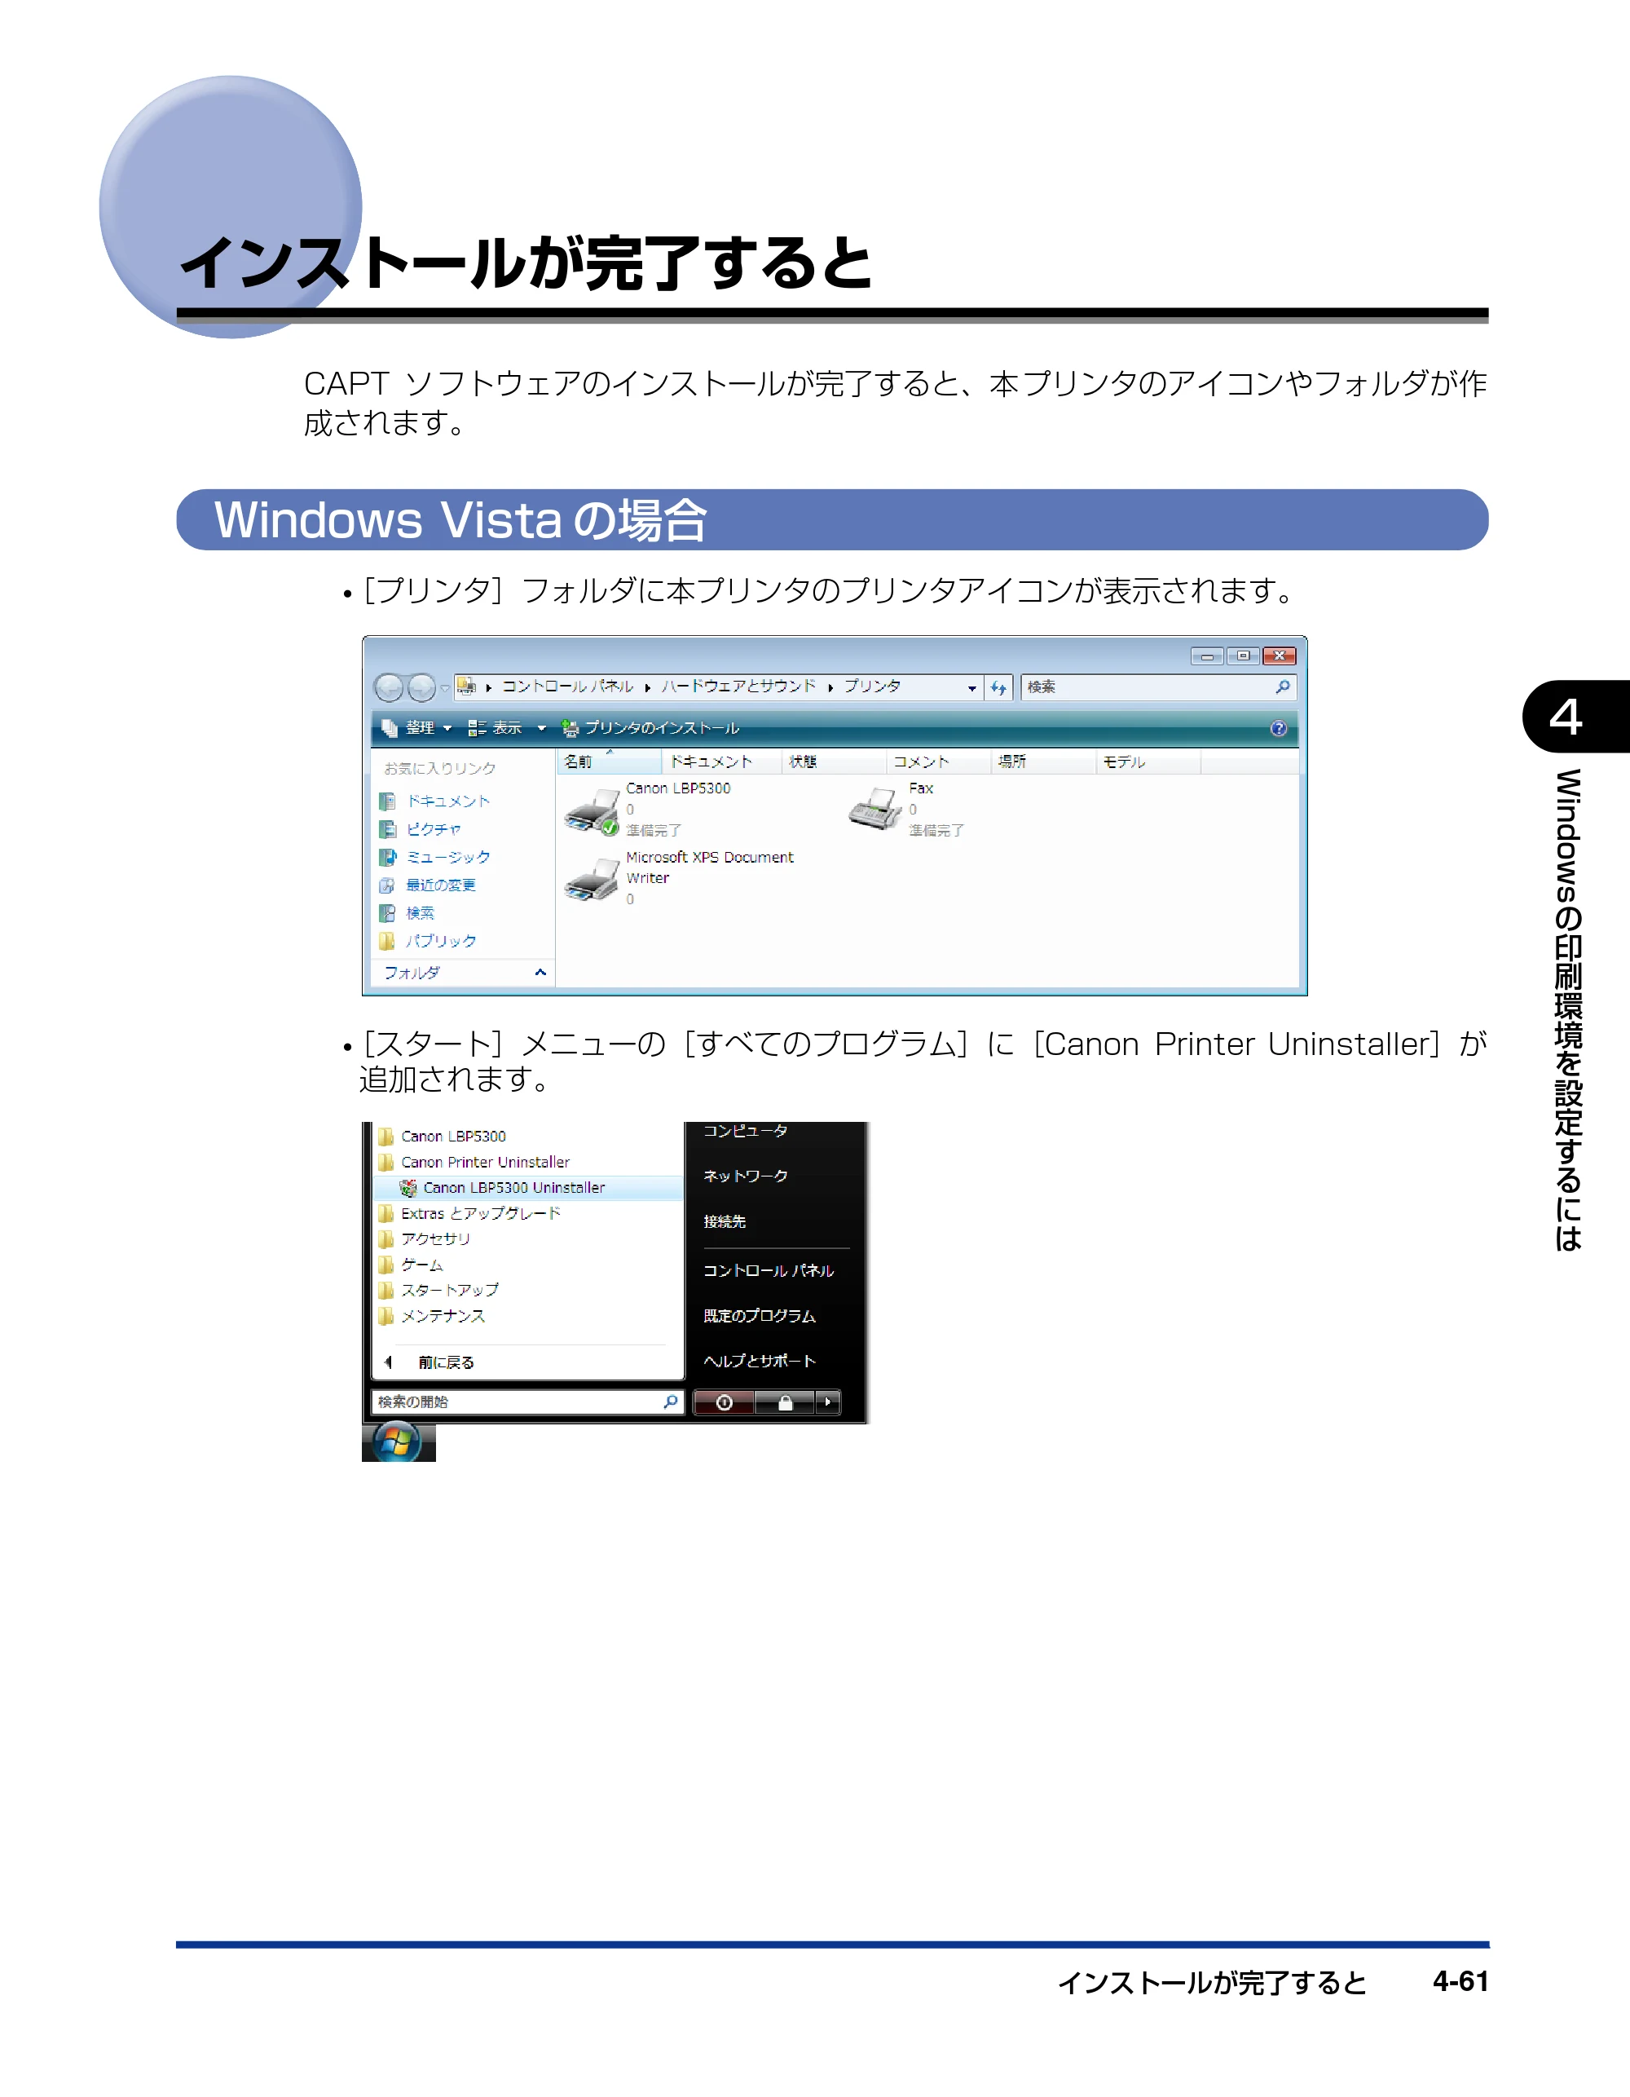The height and width of the screenshot is (2097, 1630).
Task: Click the Start menu lock button
Action: 784,1403
